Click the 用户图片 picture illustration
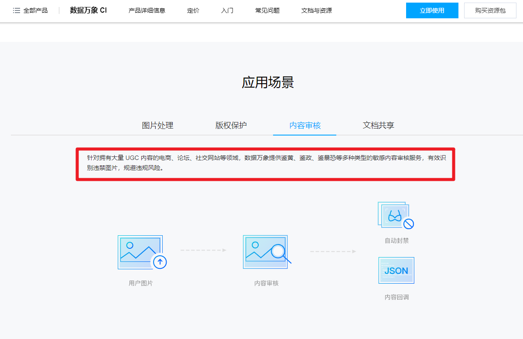The height and width of the screenshot is (339, 523). point(137,251)
